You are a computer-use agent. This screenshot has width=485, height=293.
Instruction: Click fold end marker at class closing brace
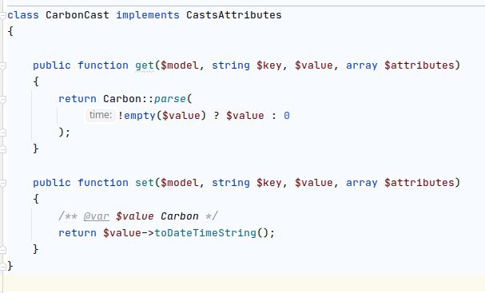(x=2, y=267)
